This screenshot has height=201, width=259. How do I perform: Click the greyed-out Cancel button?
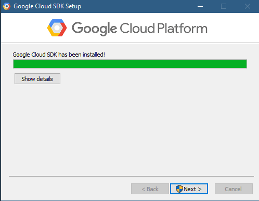pos(234,189)
